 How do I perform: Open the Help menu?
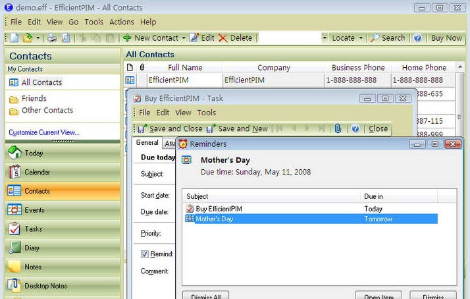click(148, 22)
